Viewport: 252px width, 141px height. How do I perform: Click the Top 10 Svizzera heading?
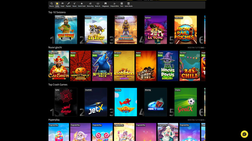click(57, 12)
